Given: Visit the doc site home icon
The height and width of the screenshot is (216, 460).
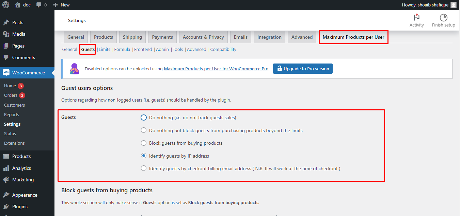Looking at the screenshot, I should pyautogui.click(x=18, y=5).
